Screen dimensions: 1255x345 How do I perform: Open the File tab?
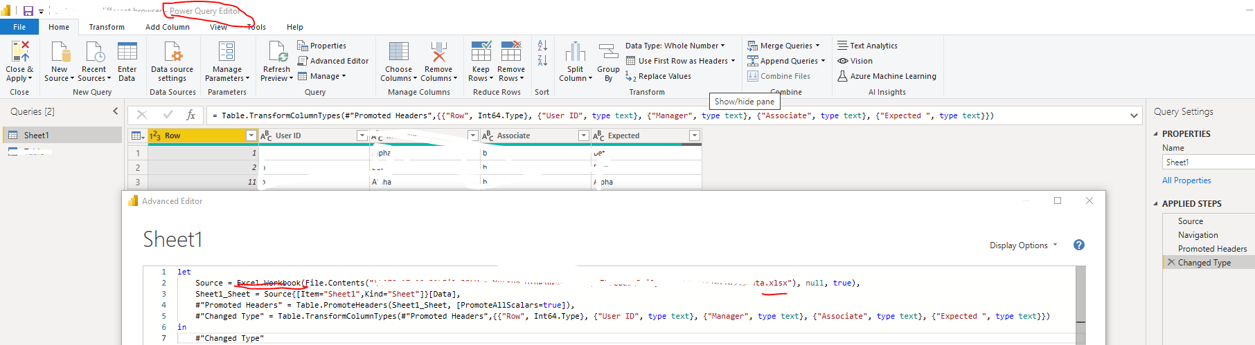click(19, 27)
